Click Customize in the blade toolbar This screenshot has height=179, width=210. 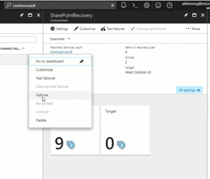[85, 29]
